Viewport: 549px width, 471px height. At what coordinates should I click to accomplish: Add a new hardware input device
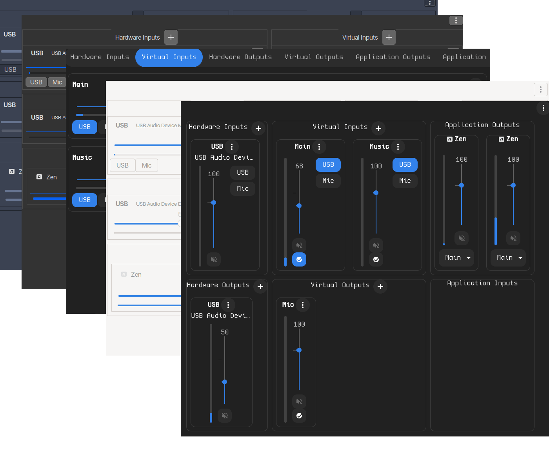(x=258, y=128)
